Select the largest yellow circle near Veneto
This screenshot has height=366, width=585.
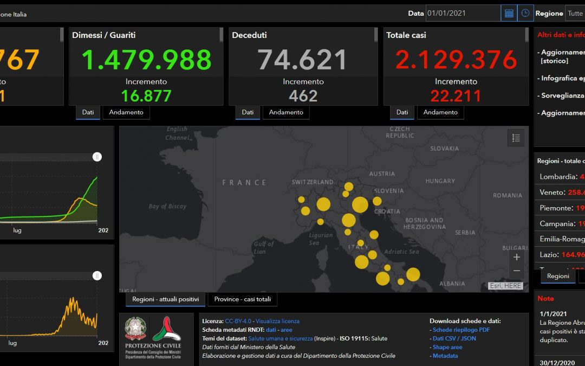point(360,204)
